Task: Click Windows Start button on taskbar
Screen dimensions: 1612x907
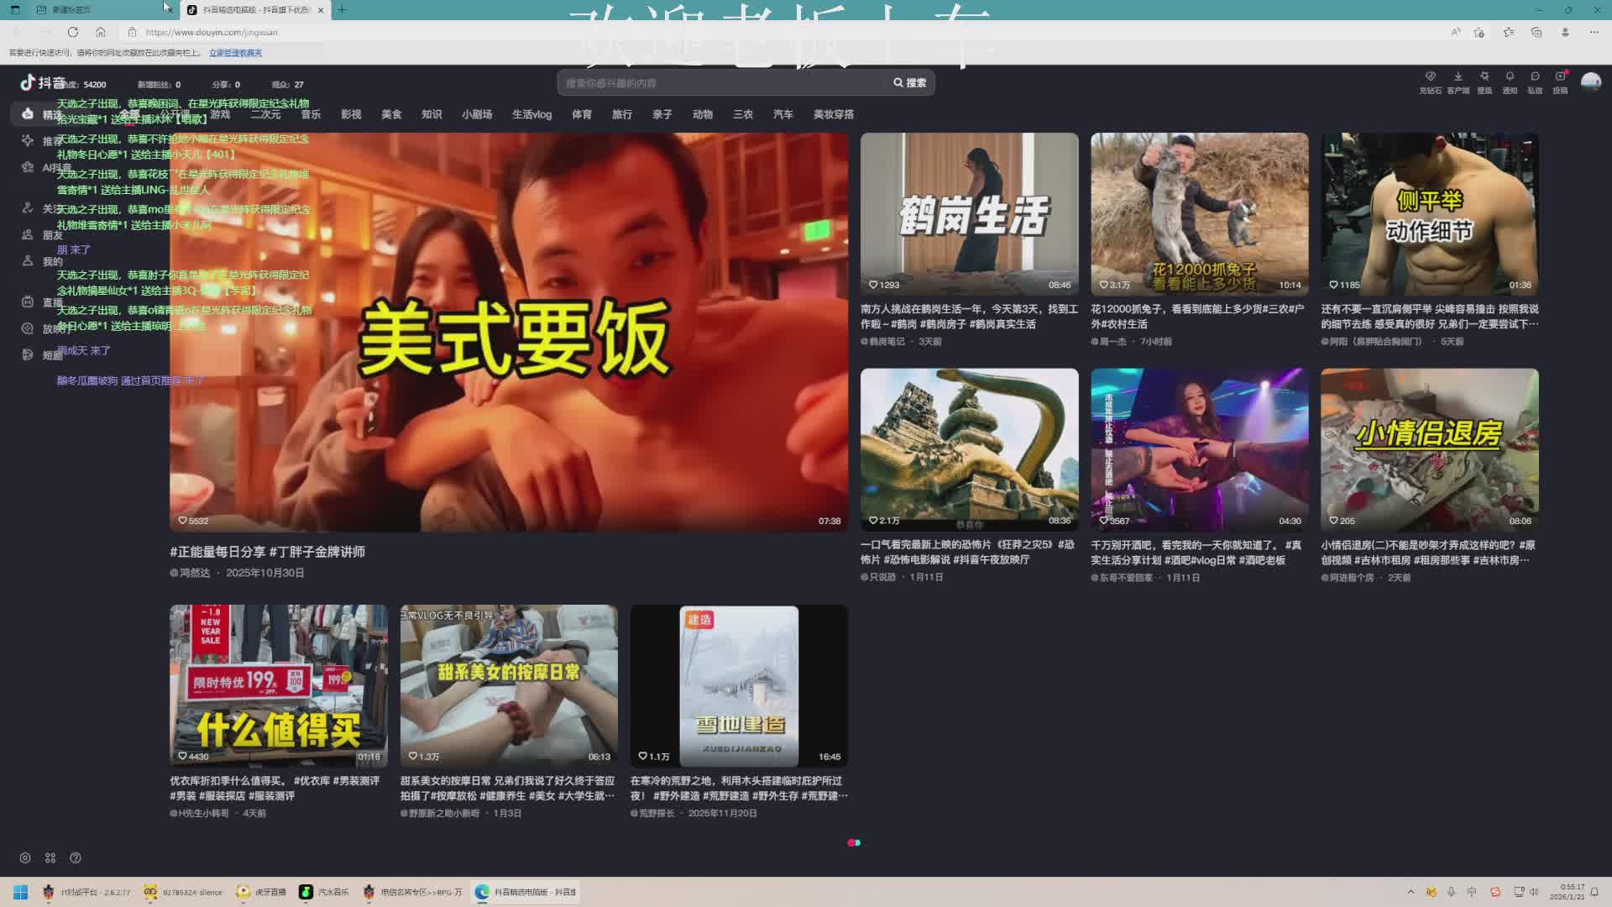Action: 20,892
